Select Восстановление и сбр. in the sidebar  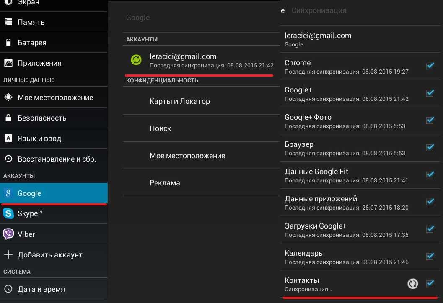click(57, 159)
